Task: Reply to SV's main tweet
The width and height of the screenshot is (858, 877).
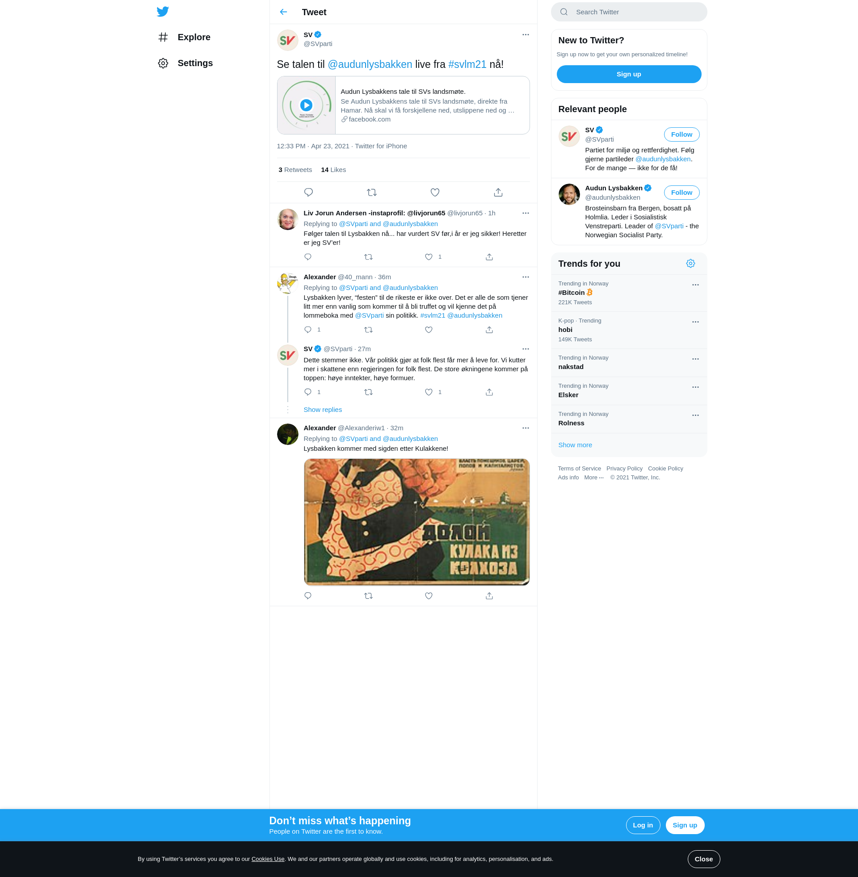Action: click(308, 193)
